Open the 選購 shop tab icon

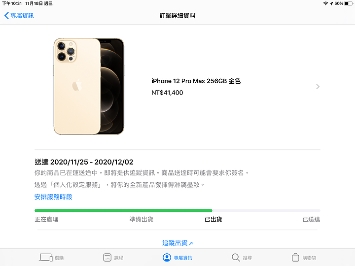click(x=46, y=258)
